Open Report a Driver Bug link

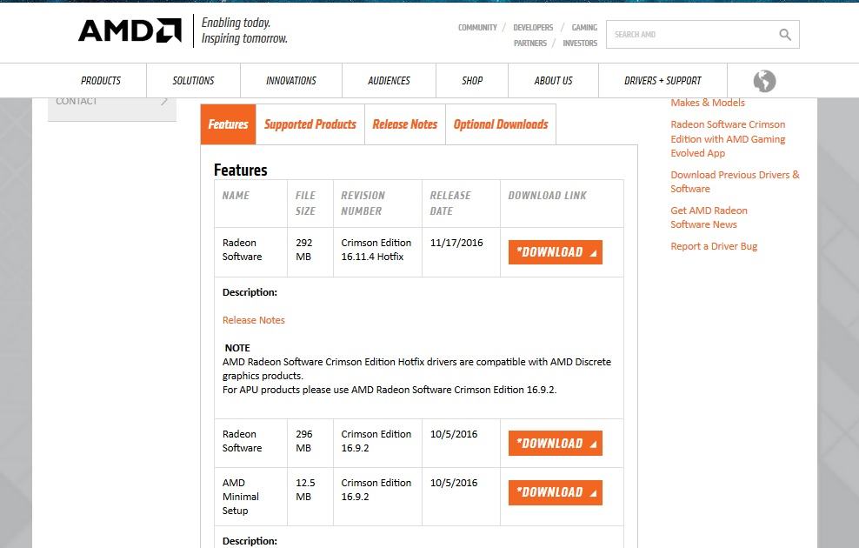pos(714,246)
